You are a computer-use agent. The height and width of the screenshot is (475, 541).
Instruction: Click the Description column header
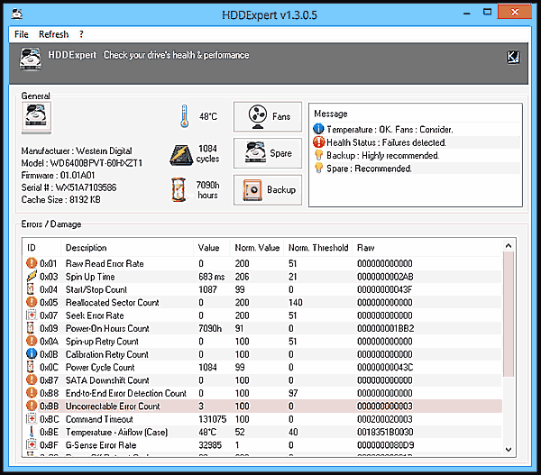[x=86, y=248]
